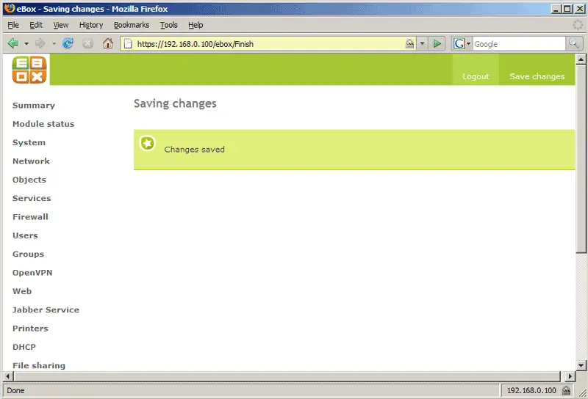Click the horizontal scrollbar right arrow
Viewport: 588px width, 399px height.
570,376
